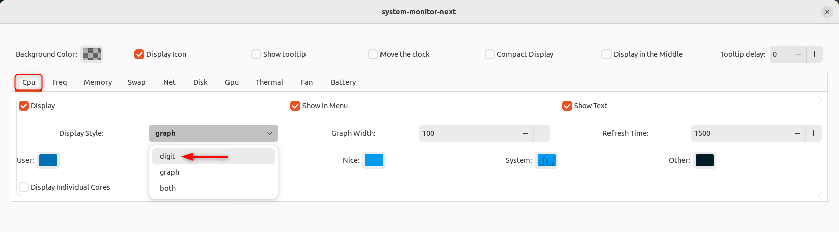
Task: Uncheck the Show Text checkbox
Action: [x=567, y=106]
